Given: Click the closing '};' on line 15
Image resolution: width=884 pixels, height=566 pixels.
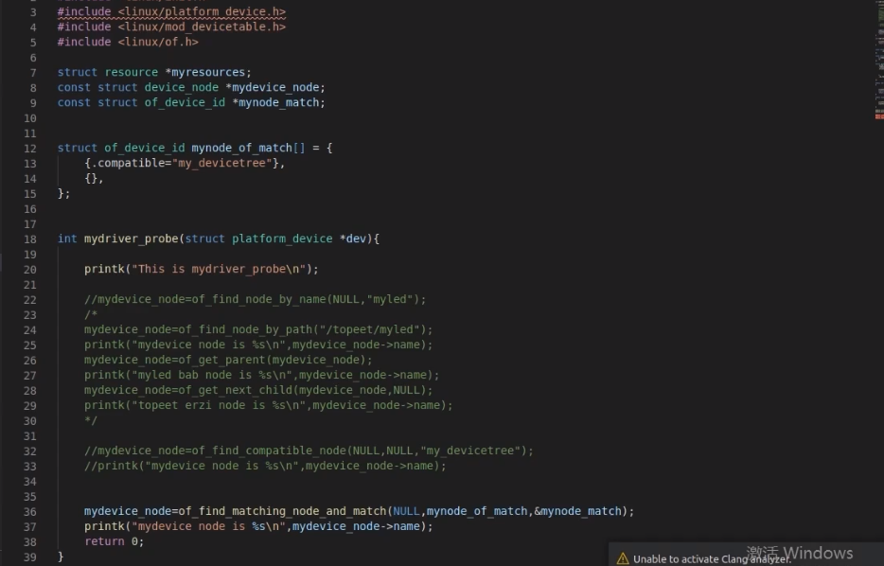Looking at the screenshot, I should pyautogui.click(x=63, y=193).
